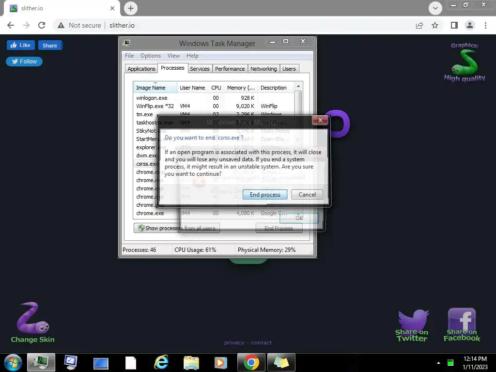
Task: Sort by Description column header
Action: 275,88
